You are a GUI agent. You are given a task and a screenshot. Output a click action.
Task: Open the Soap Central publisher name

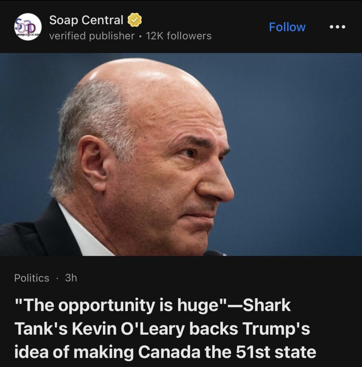pyautogui.click(x=86, y=20)
